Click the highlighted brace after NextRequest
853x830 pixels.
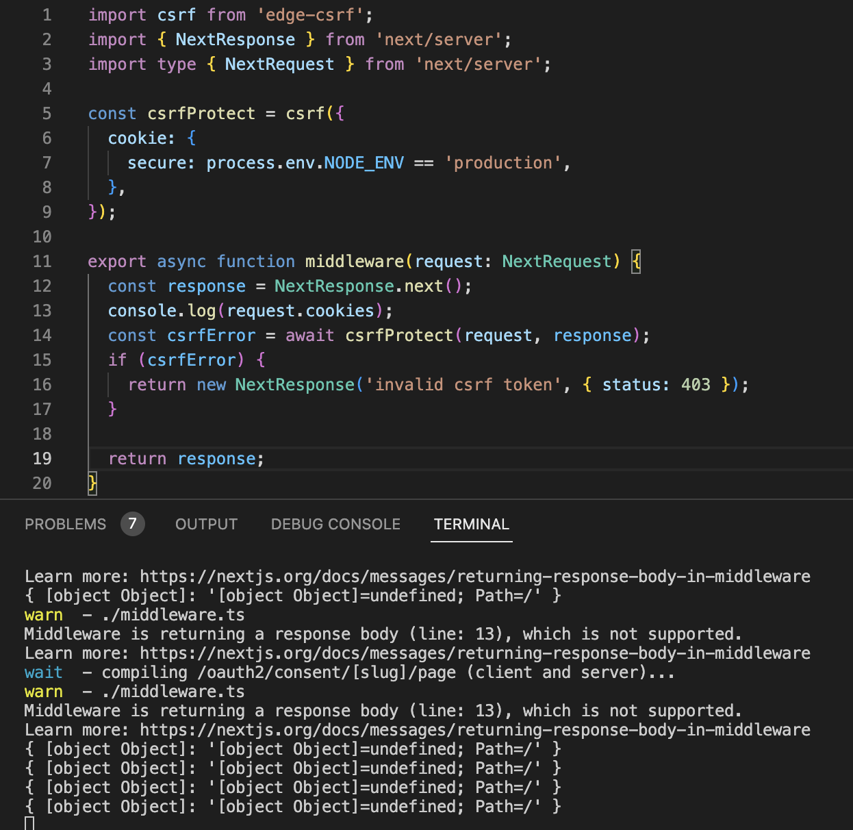point(636,261)
